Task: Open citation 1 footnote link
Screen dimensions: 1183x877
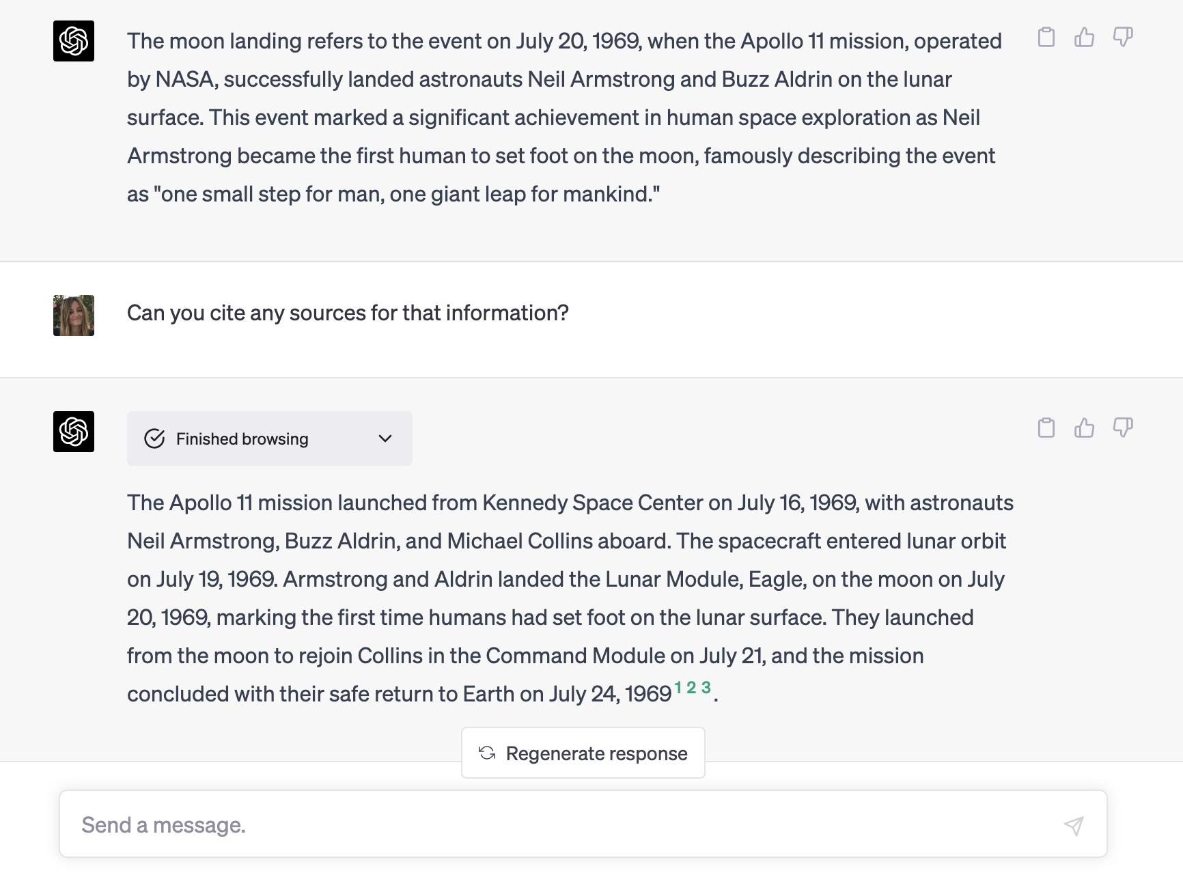Action: [678, 688]
